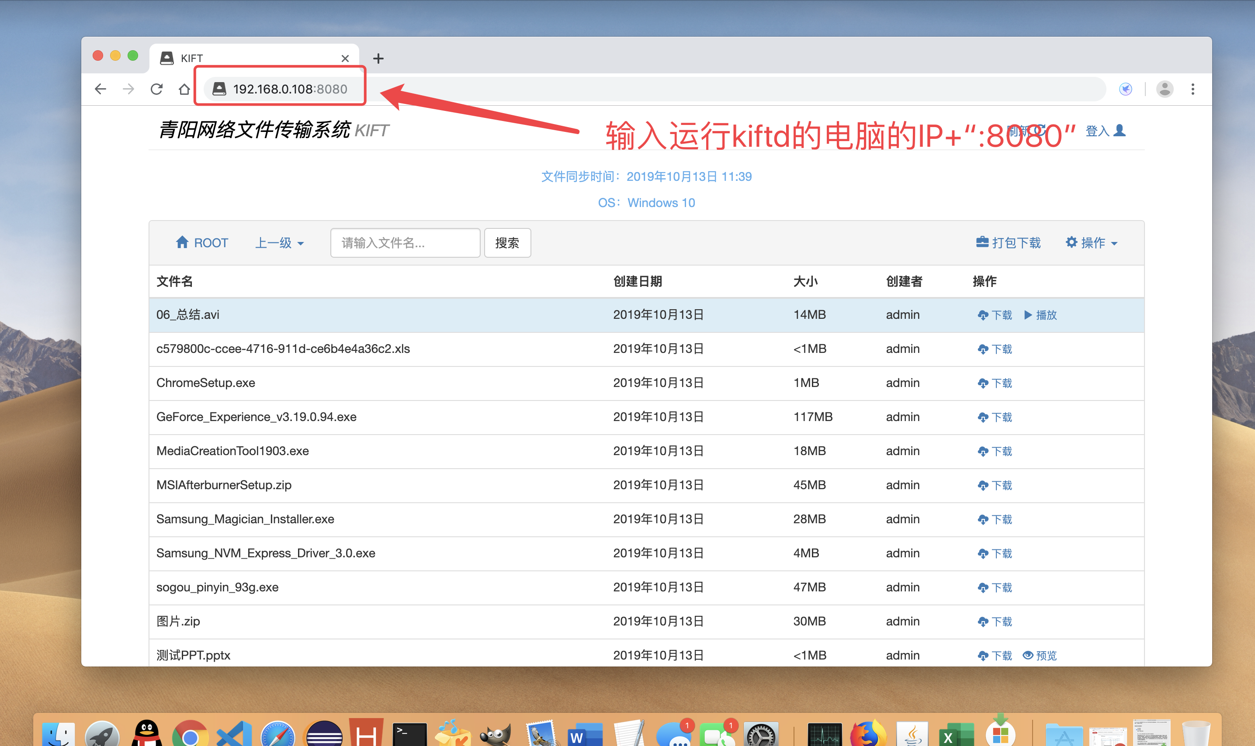Expand the 上一级 dropdown
This screenshot has height=746, width=1255.
coord(280,243)
